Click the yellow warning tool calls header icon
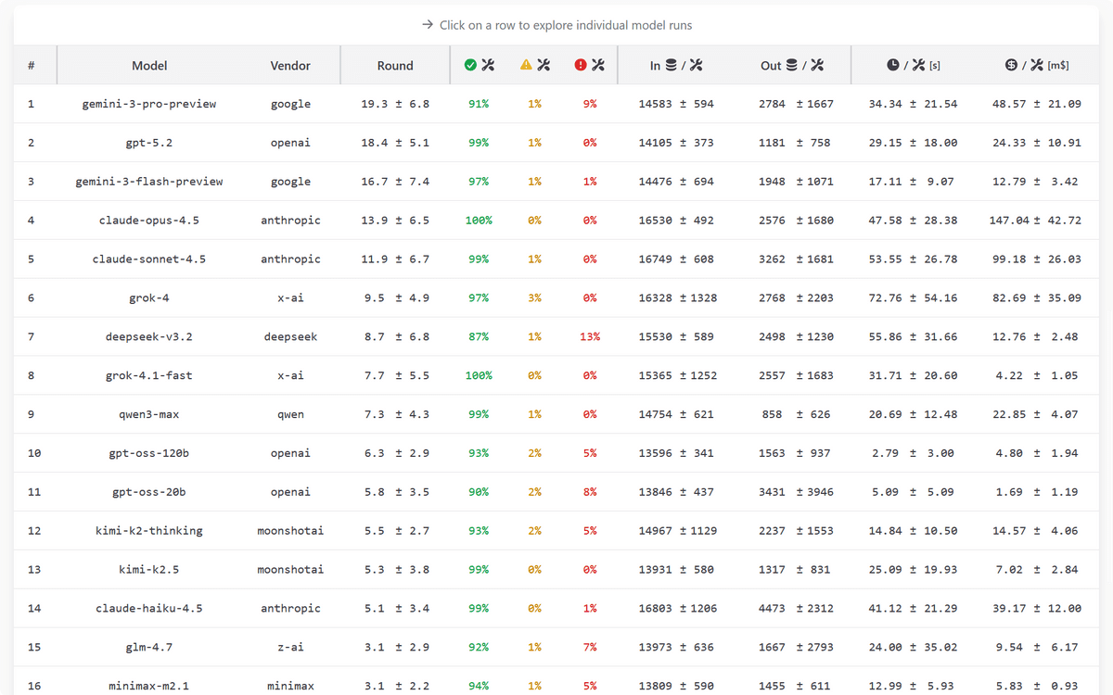This screenshot has width=1113, height=695. (x=535, y=66)
